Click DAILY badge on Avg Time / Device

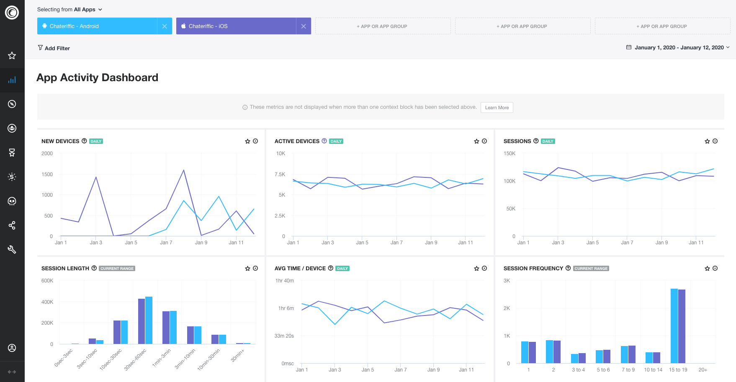342,269
